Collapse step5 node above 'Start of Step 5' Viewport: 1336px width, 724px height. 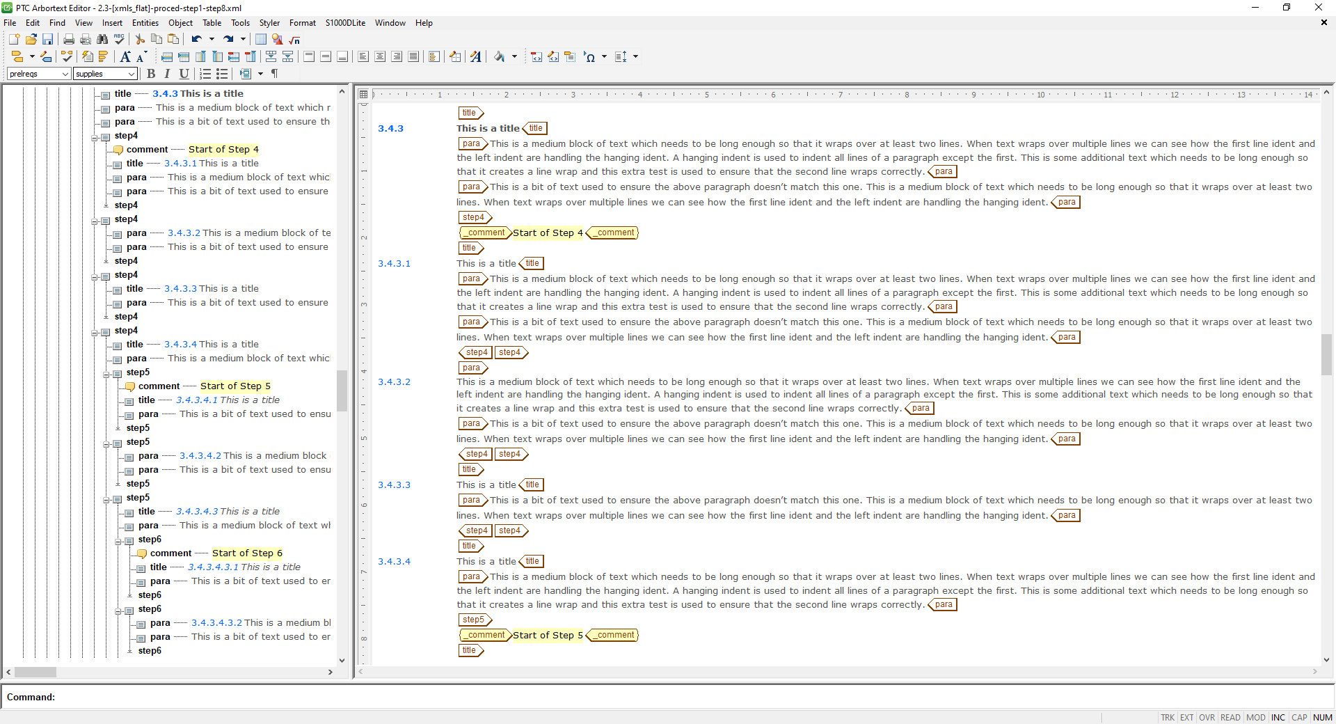106,375
